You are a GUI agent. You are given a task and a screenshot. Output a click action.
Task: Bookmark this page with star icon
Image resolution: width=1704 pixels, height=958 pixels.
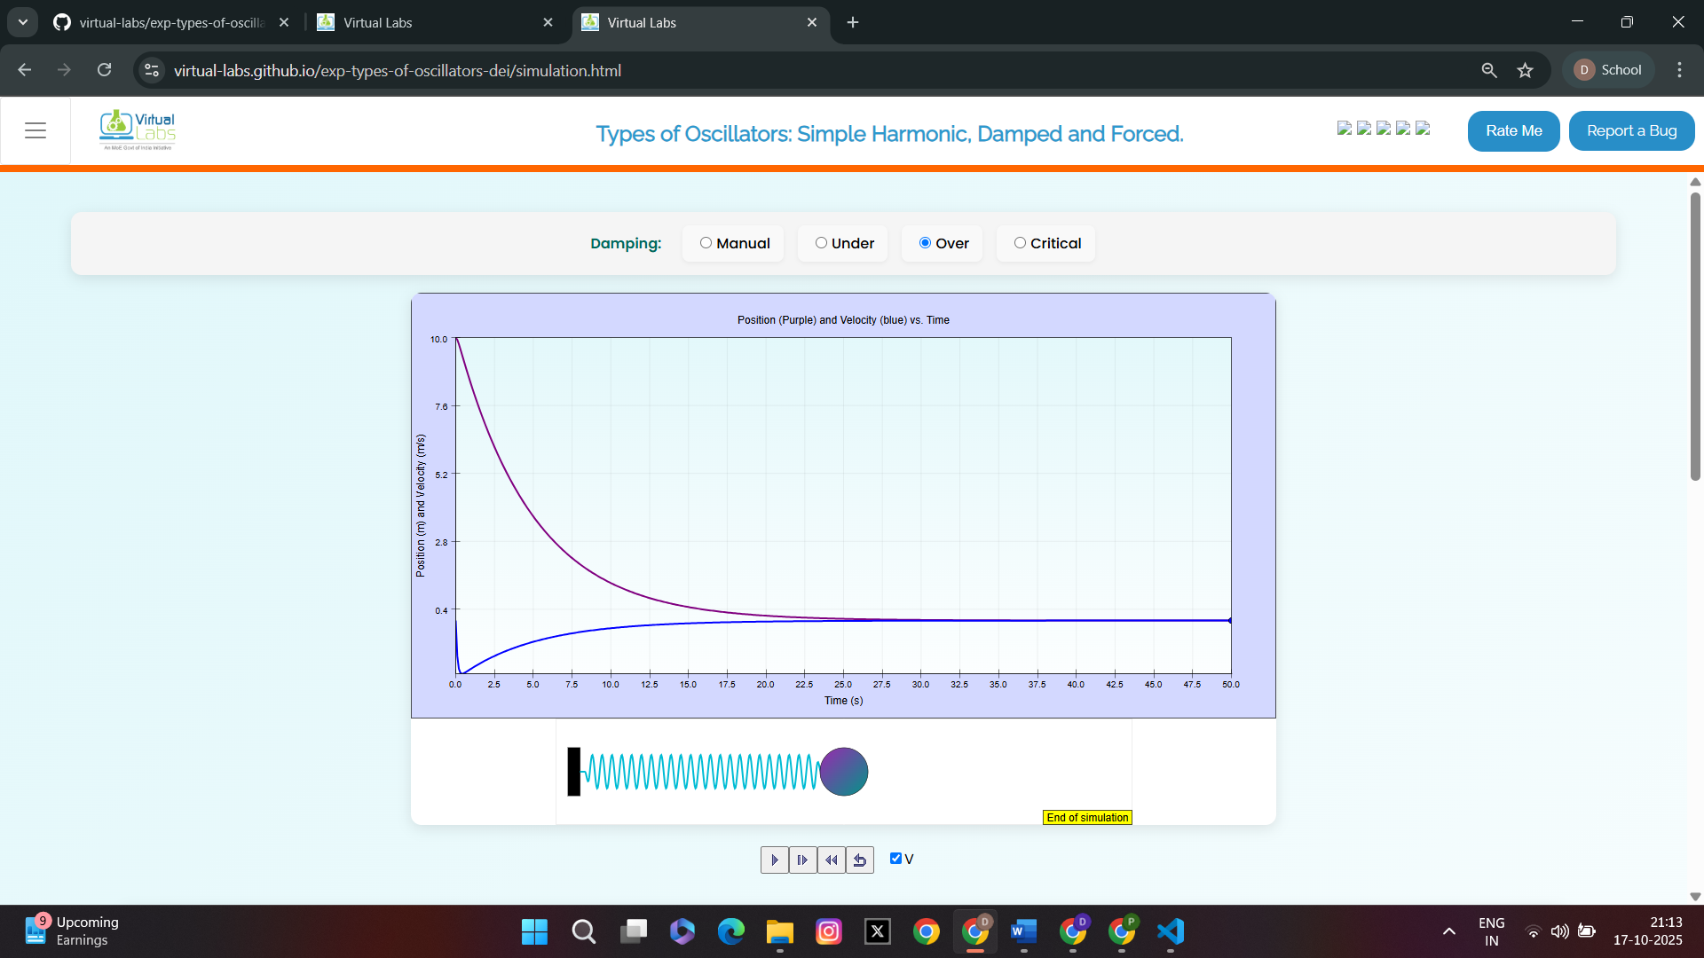click(x=1525, y=70)
